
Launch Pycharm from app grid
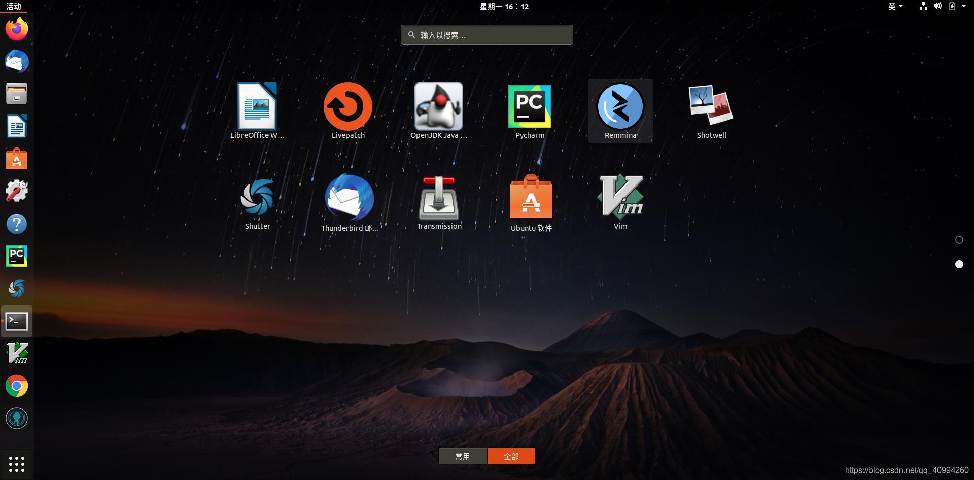[x=530, y=110]
